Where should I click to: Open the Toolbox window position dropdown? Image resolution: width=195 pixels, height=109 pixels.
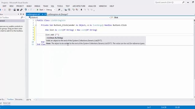pyautogui.click(x=18, y=14)
